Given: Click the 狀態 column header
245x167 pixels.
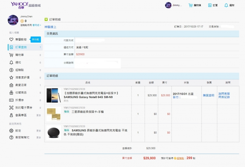Looking at the screenshot, I should pyautogui.click(x=186, y=82).
